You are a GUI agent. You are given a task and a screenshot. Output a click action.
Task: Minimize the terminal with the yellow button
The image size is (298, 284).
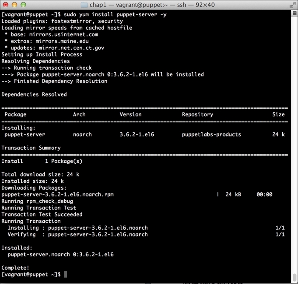click(14, 5)
